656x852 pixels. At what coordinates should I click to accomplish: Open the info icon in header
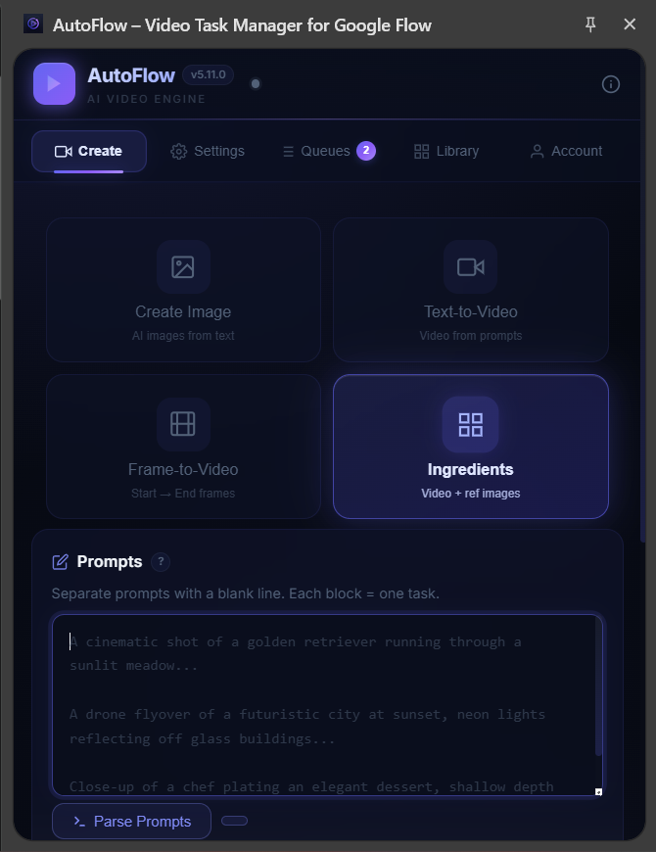coord(610,84)
